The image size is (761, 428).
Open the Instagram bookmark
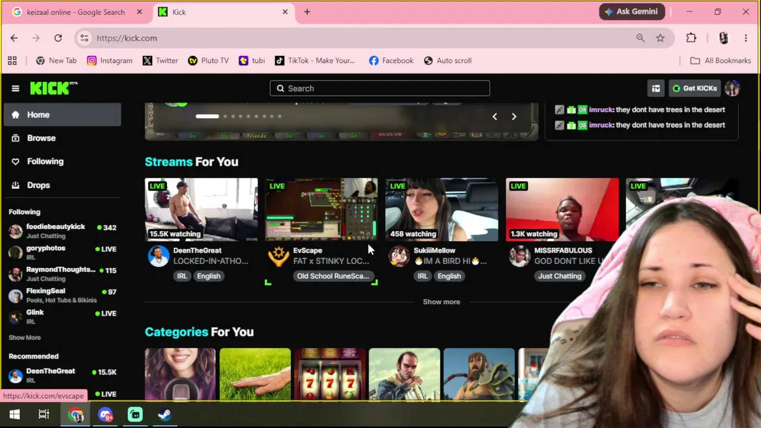[109, 61]
